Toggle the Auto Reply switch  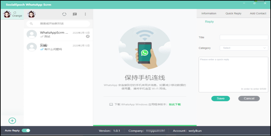(x=26, y=130)
